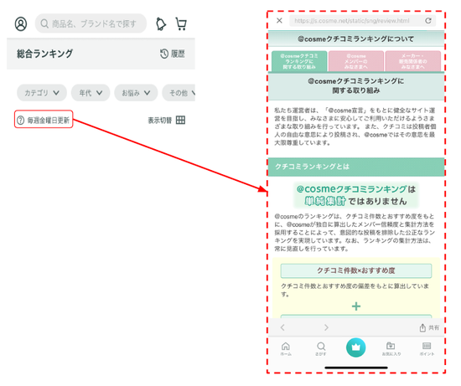Viewport: 461px width, 386px height.
Task: Expand the 年代 filter dropdown
Action: [91, 93]
